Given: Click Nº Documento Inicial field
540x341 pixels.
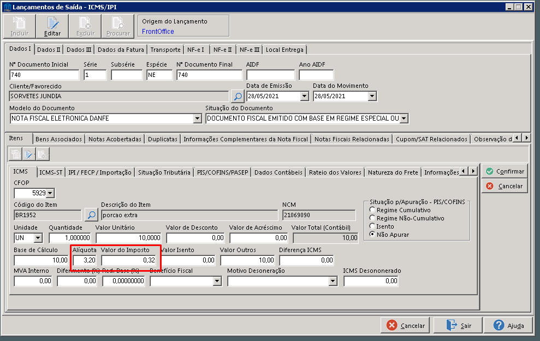Looking at the screenshot, I should point(44,75).
